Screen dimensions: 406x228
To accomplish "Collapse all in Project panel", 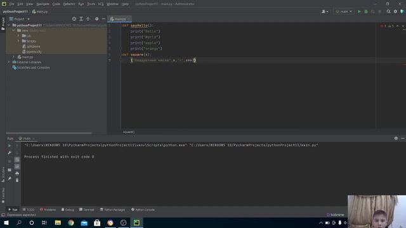I will coord(88,19).
